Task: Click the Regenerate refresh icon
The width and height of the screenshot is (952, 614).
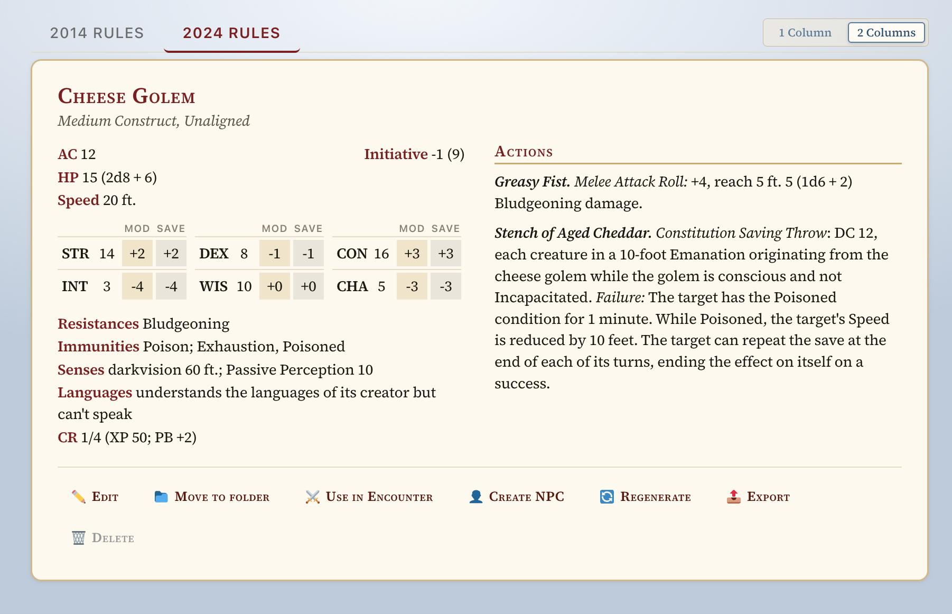Action: [607, 497]
